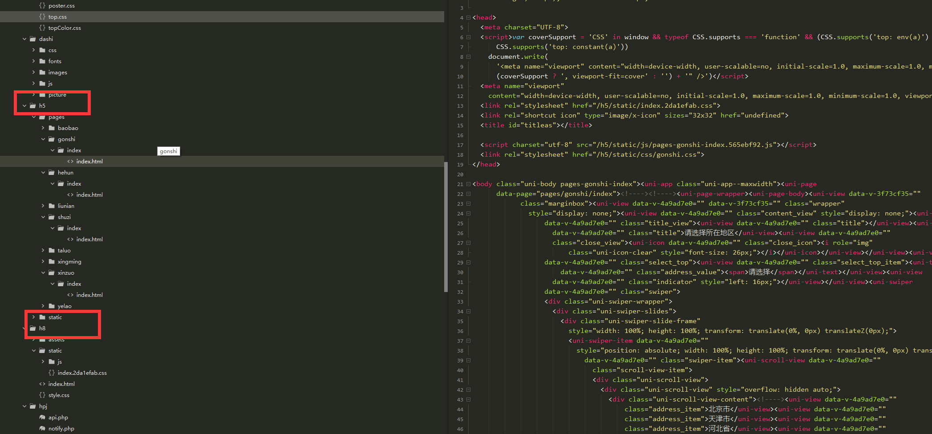Fold the uni-swiper-slides div at line 34
Viewport: 932px width, 434px height.
[468, 312]
